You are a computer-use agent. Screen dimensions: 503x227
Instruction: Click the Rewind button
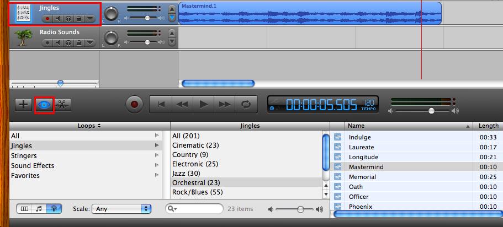coord(182,104)
